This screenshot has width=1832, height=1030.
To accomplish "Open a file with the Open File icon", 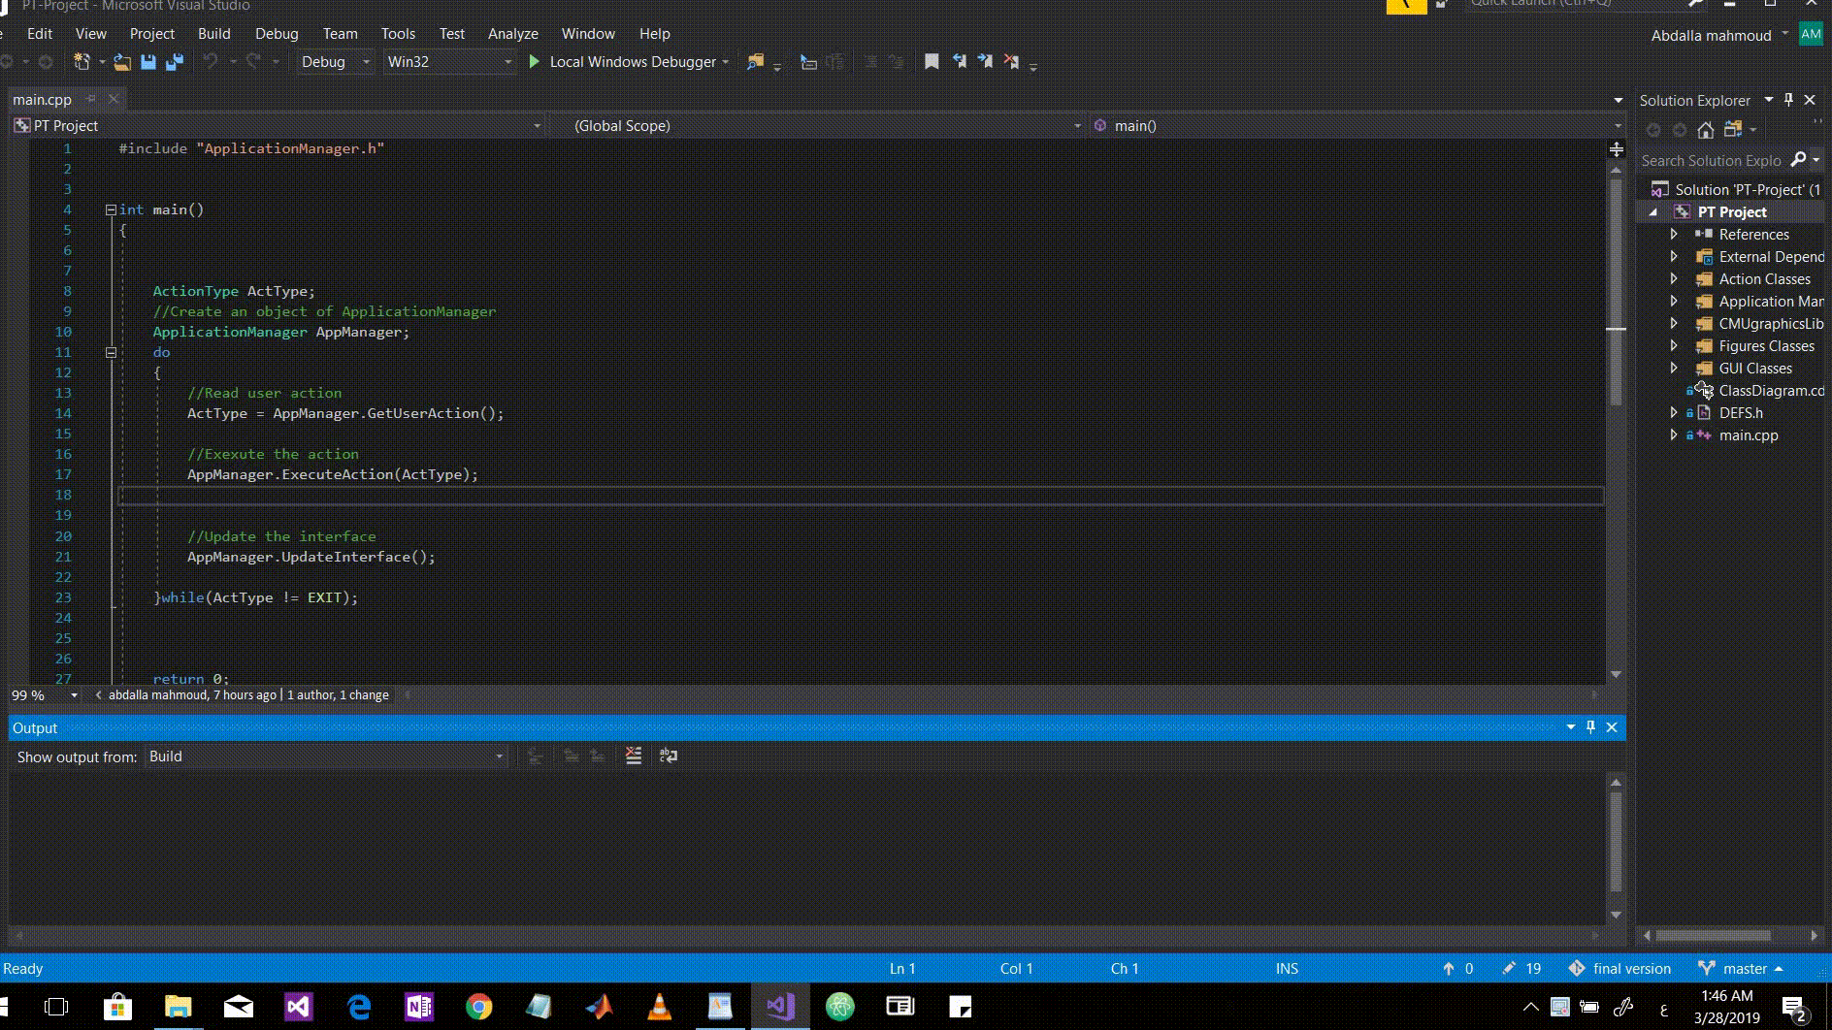I will click(122, 62).
